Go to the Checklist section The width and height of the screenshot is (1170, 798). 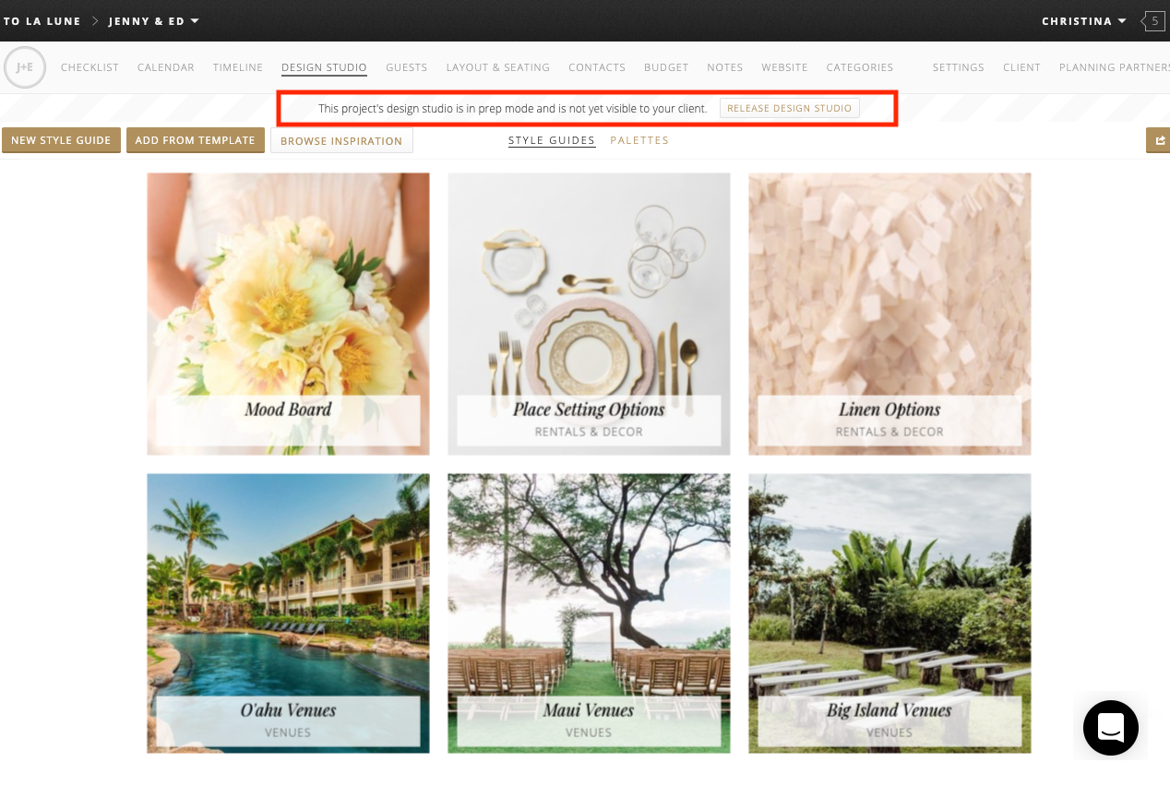pos(90,67)
